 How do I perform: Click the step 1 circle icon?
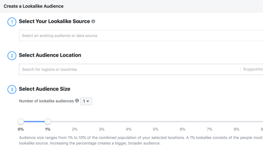tap(12, 22)
